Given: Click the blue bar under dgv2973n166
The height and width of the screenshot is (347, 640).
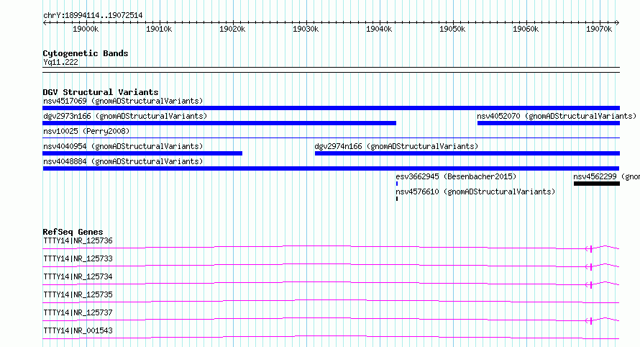Looking at the screenshot, I should click(x=219, y=123).
